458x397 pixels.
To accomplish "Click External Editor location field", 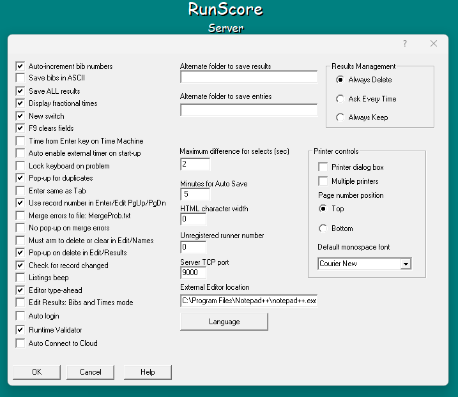I will pyautogui.click(x=249, y=301).
